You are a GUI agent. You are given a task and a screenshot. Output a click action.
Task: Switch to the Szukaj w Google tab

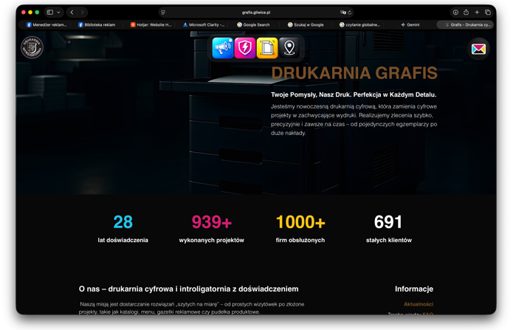[307, 25]
